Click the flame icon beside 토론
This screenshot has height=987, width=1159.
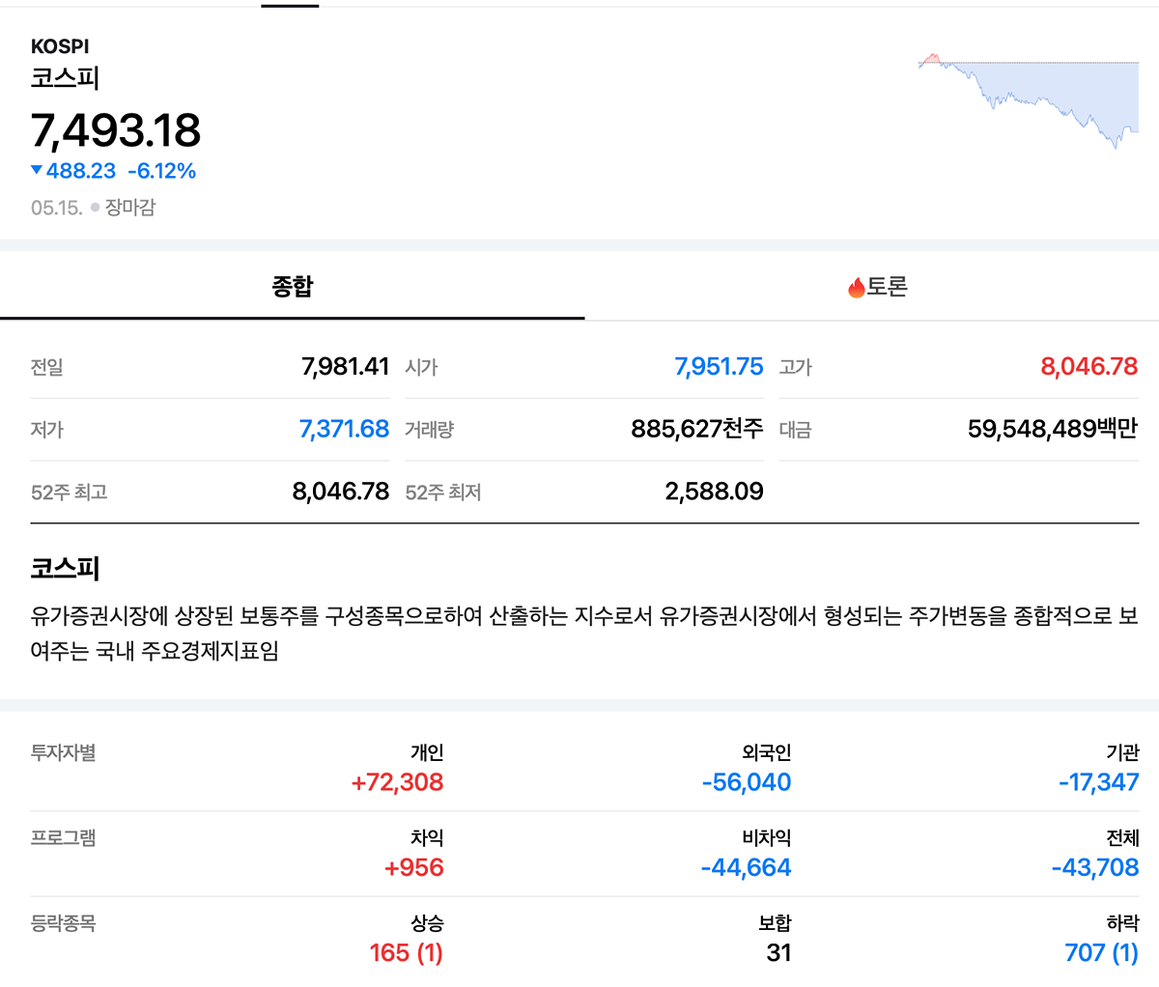856,288
